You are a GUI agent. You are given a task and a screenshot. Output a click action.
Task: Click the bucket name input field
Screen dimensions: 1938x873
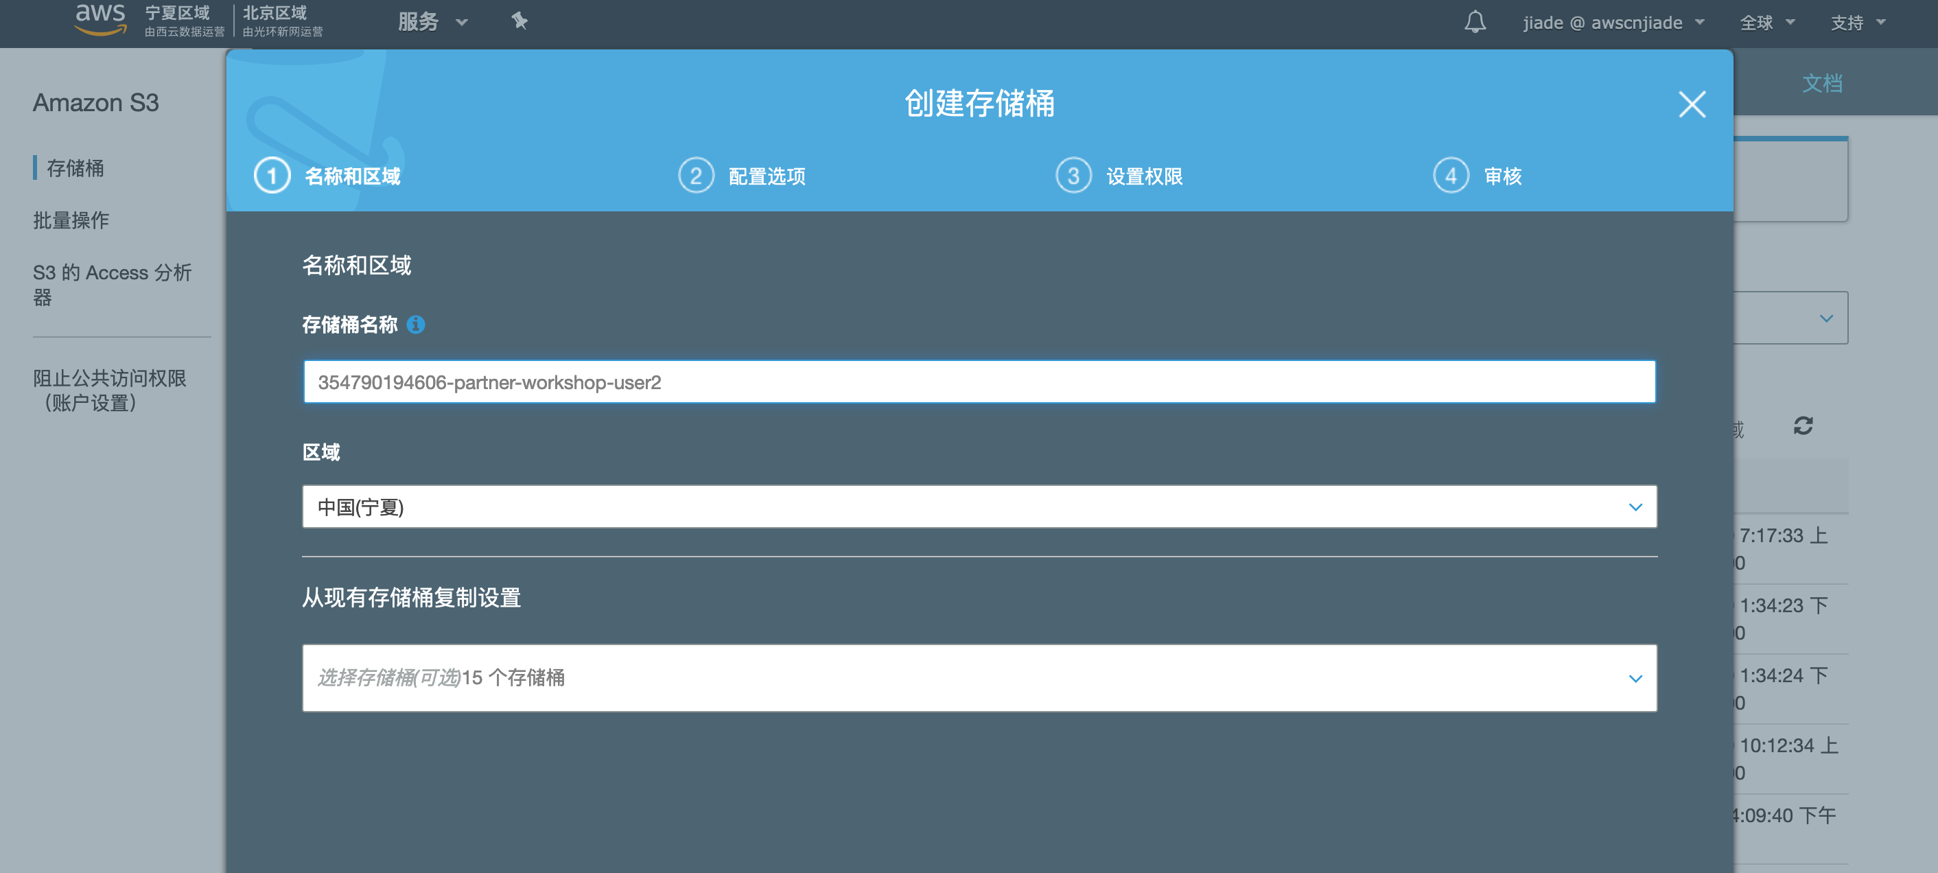point(978,382)
